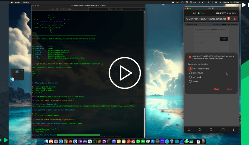Select the 'forever' radio option
The height and width of the screenshot is (145, 249).
[191, 81]
